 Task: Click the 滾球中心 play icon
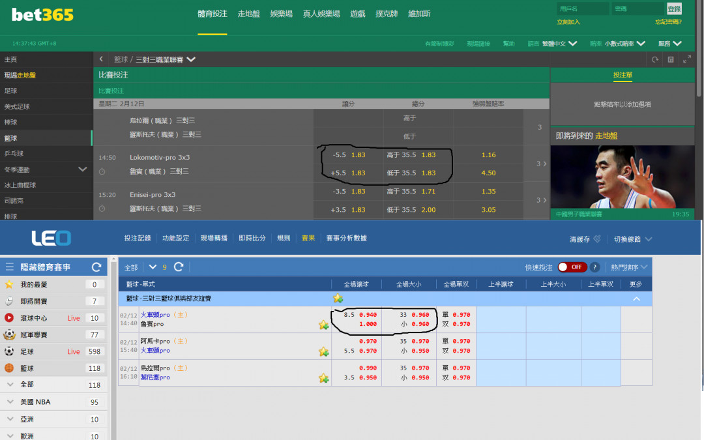coord(9,318)
